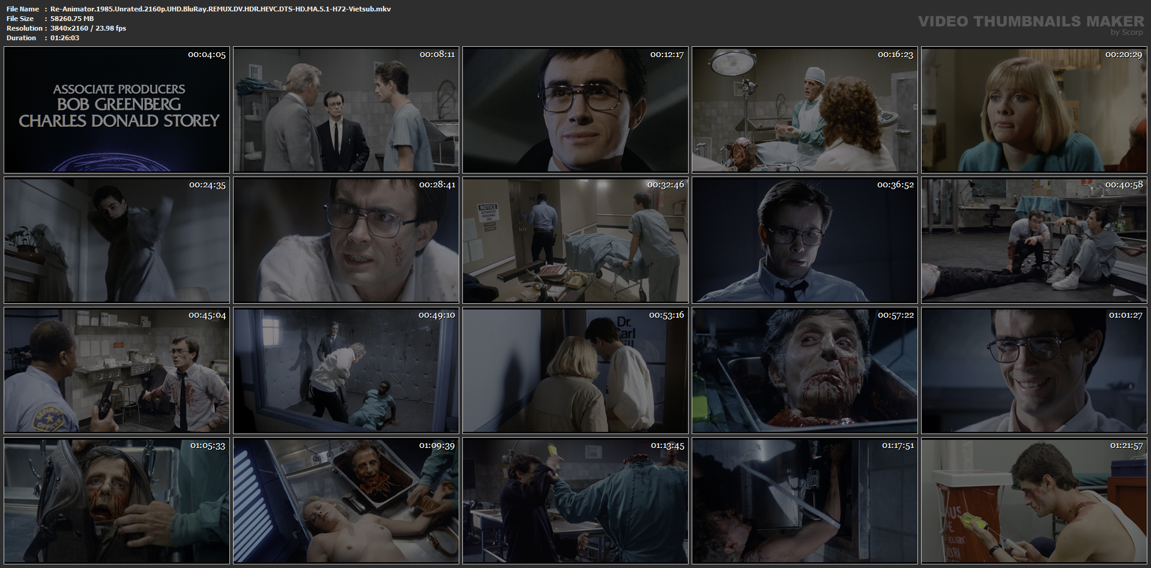Select the thumbnail at 00:20:29
This screenshot has height=568, width=1151.
[x=1035, y=110]
